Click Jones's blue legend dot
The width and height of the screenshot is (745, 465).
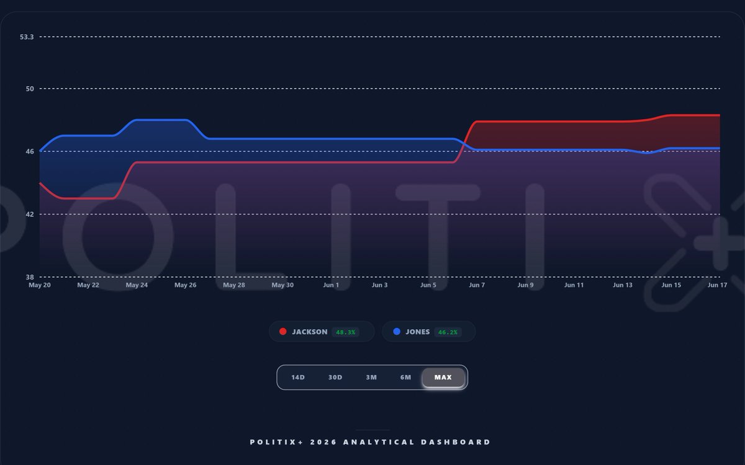(397, 332)
